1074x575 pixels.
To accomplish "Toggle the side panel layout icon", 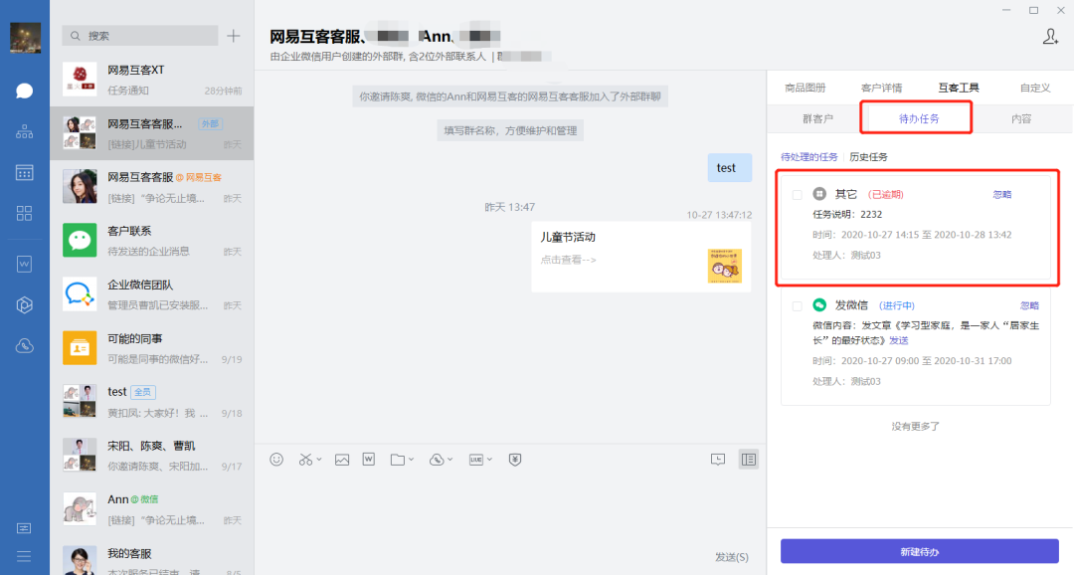I will 749,460.
